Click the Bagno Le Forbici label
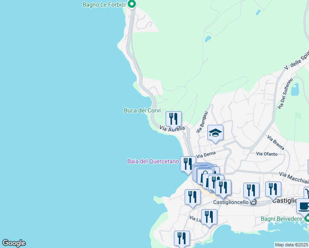309x248 pixels. click(104, 5)
